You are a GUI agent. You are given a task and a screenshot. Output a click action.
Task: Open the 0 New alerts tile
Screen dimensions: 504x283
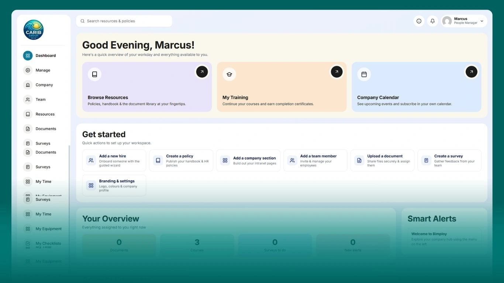353,245
